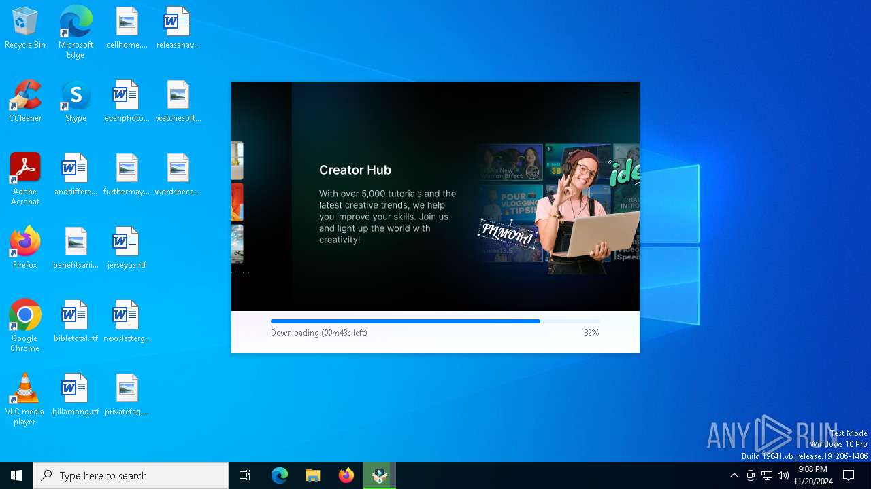Open the network status tray icon
Screen dimensions: 871x489
(x=767, y=475)
